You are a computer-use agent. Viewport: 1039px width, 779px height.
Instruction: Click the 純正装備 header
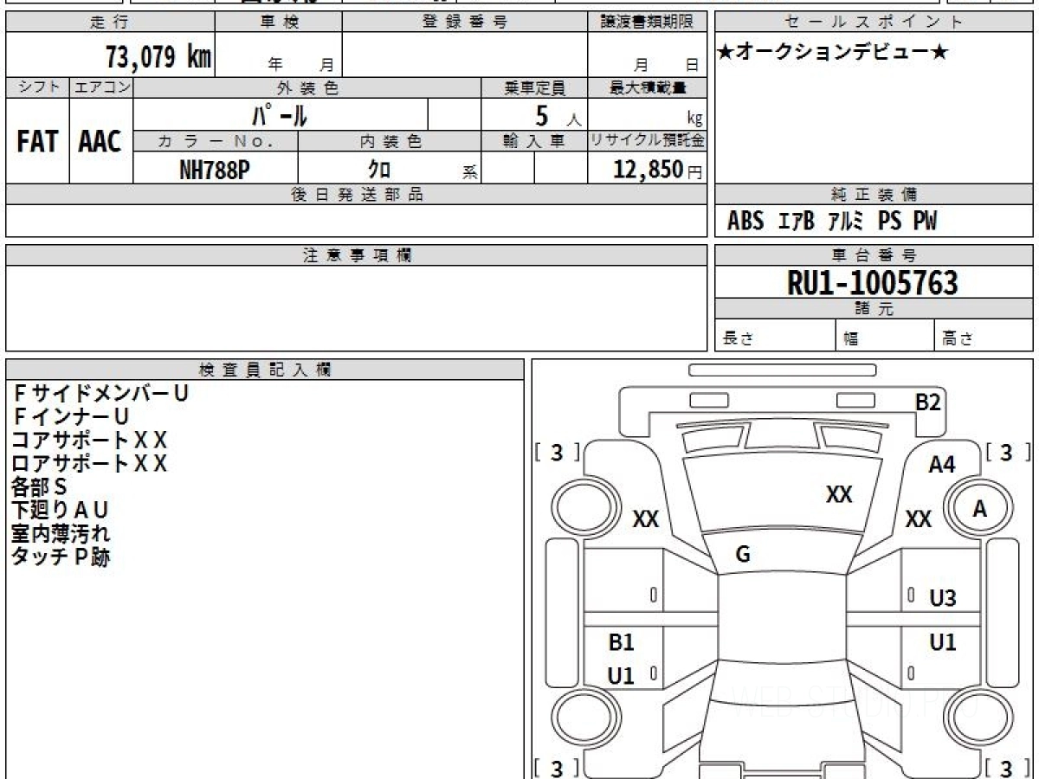point(874,195)
